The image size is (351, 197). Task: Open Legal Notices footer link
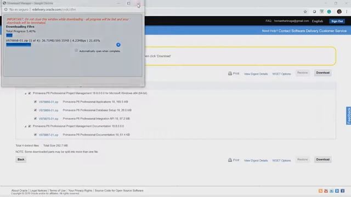38,190
